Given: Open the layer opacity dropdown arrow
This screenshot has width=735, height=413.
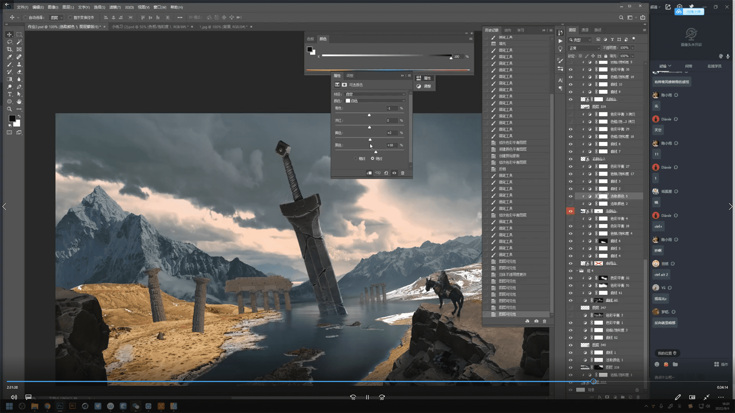Looking at the screenshot, I should coord(632,48).
